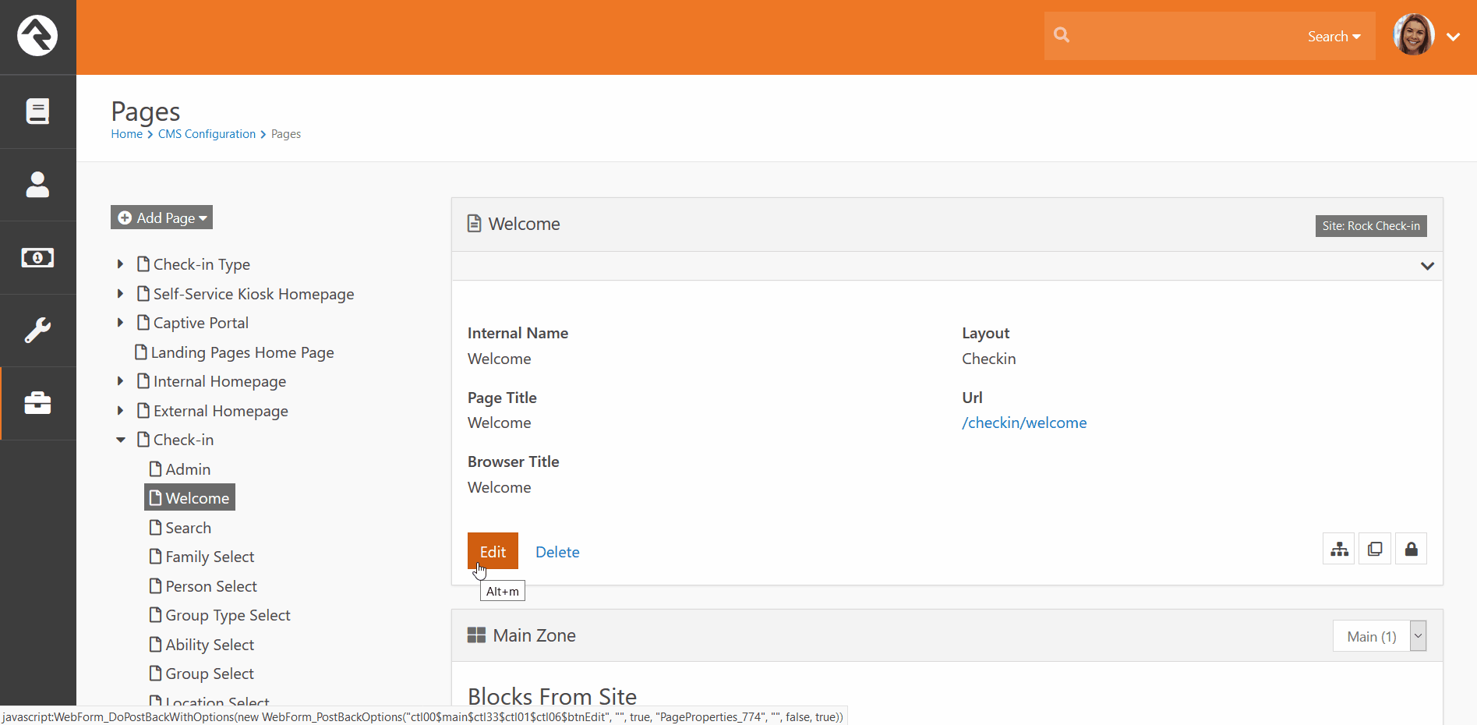Open the Search type dropdown
Screen dimensions: 1477x725
(x=1334, y=37)
